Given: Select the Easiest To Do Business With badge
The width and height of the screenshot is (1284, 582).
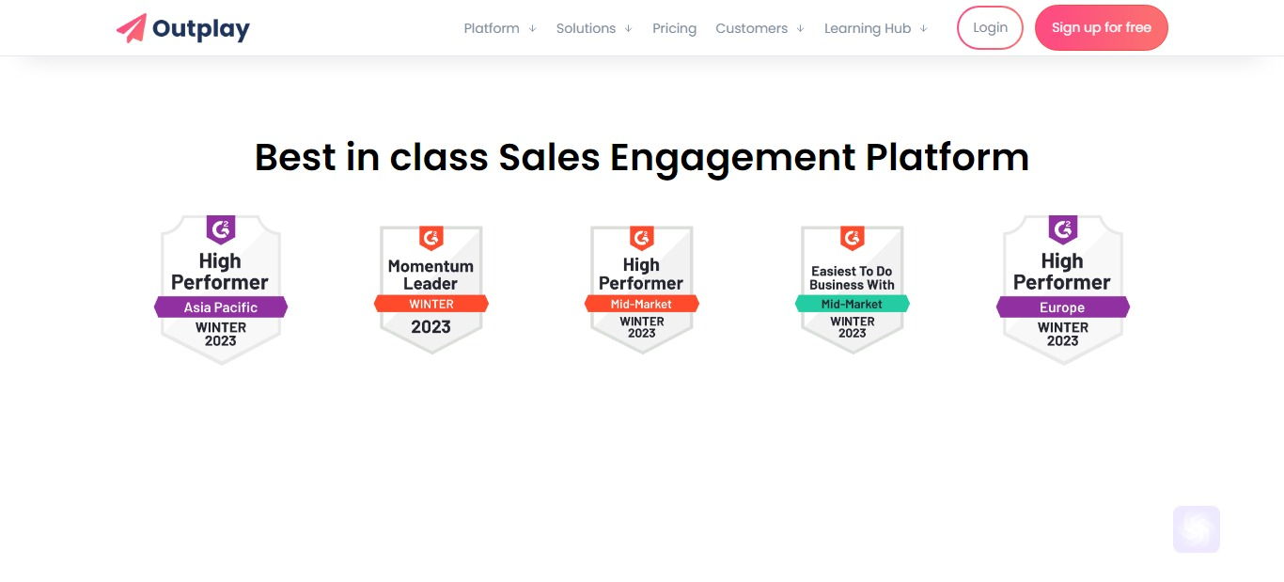Looking at the screenshot, I should 853,290.
